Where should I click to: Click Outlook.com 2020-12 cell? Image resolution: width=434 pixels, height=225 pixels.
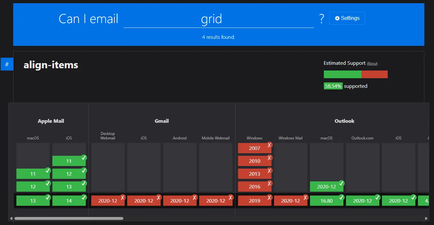363,201
